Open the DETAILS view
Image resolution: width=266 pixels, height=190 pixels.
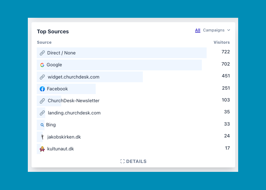[136, 161]
